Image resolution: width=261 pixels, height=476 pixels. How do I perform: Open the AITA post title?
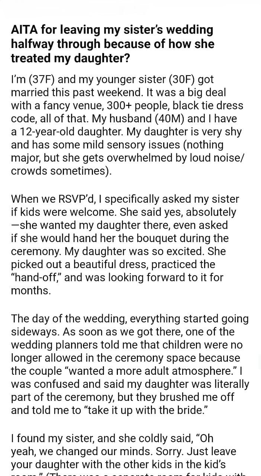tap(112, 44)
